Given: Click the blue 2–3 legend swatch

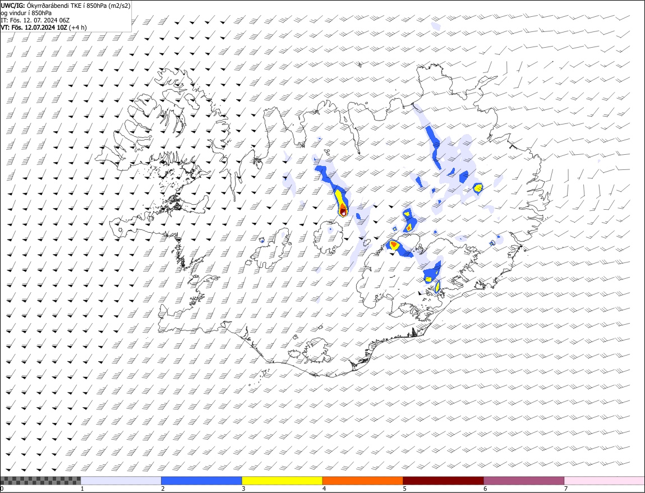Looking at the screenshot, I should point(201,481).
